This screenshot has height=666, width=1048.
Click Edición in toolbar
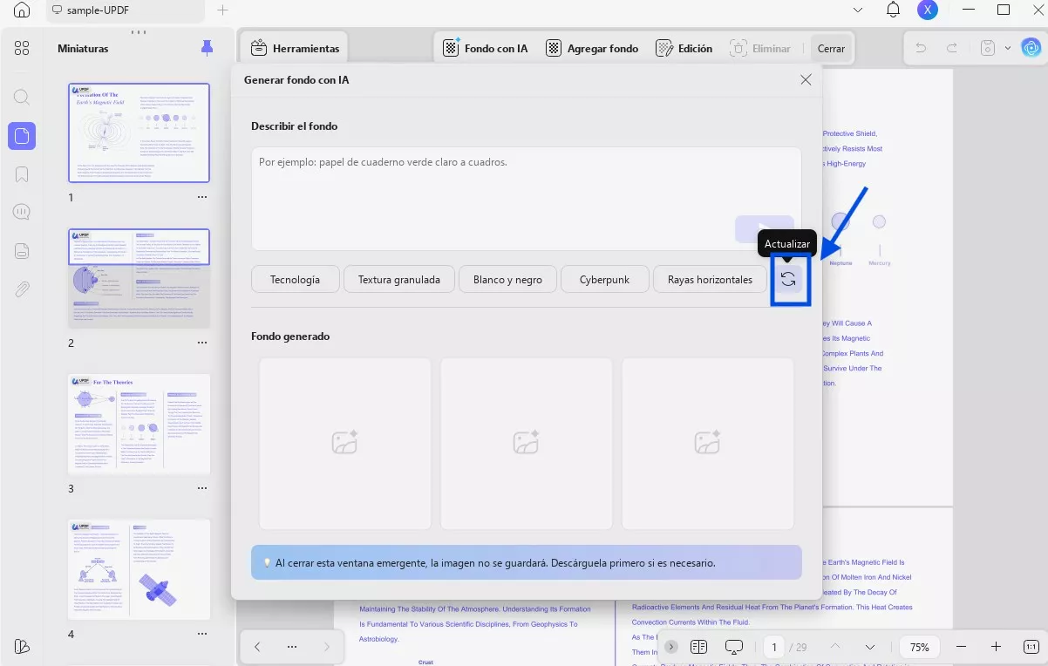pyautogui.click(x=684, y=48)
